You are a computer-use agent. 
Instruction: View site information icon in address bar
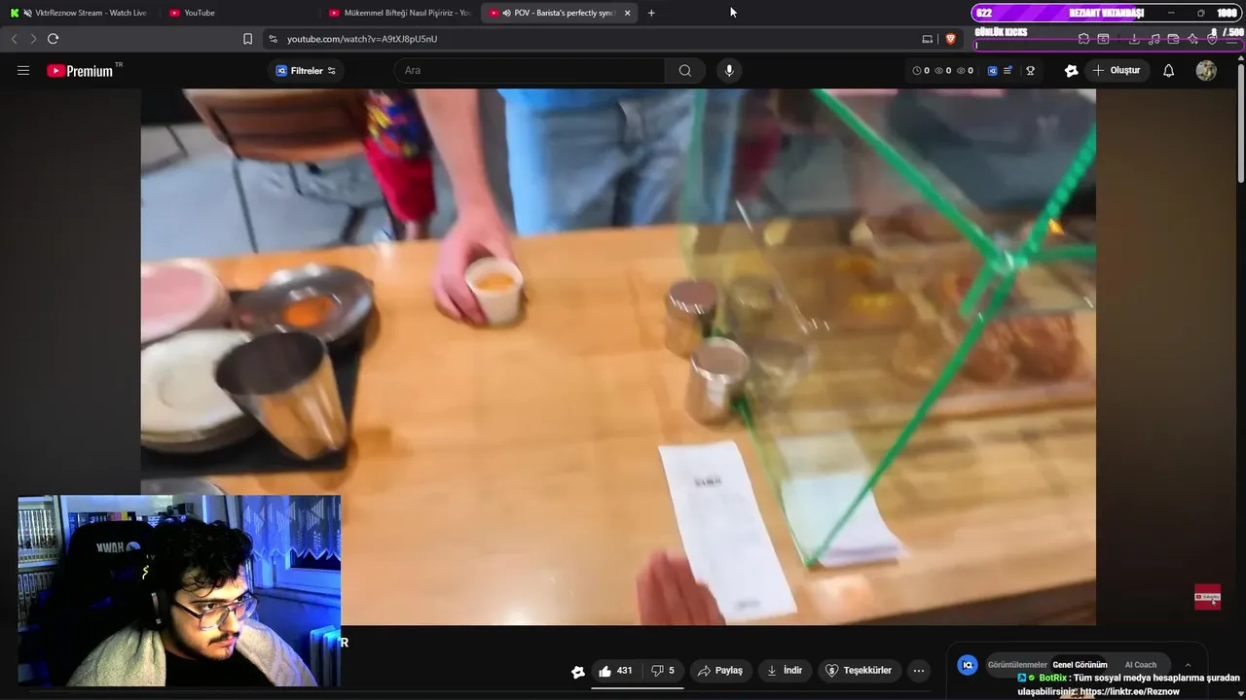click(273, 39)
